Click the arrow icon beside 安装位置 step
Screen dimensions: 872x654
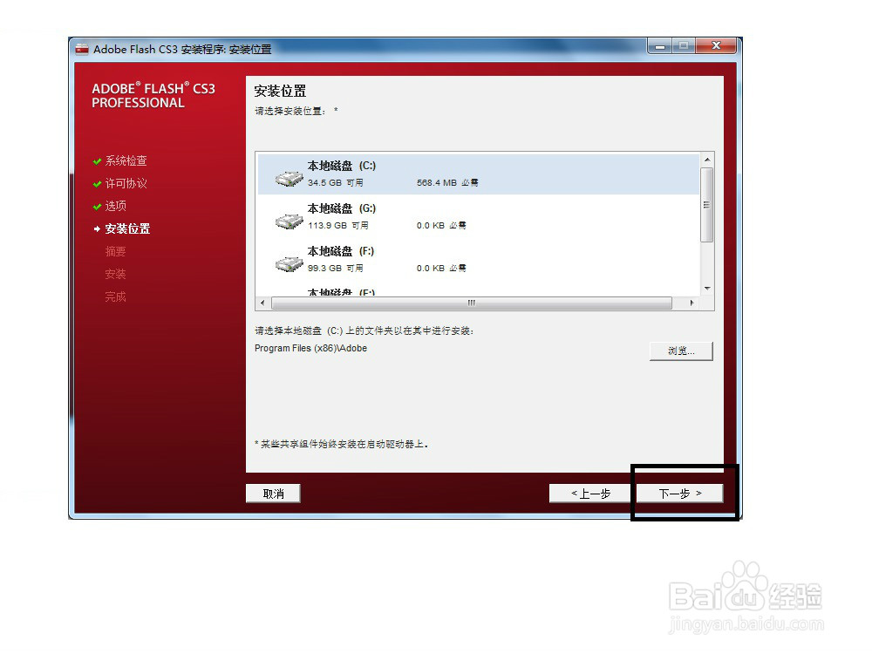click(x=98, y=229)
